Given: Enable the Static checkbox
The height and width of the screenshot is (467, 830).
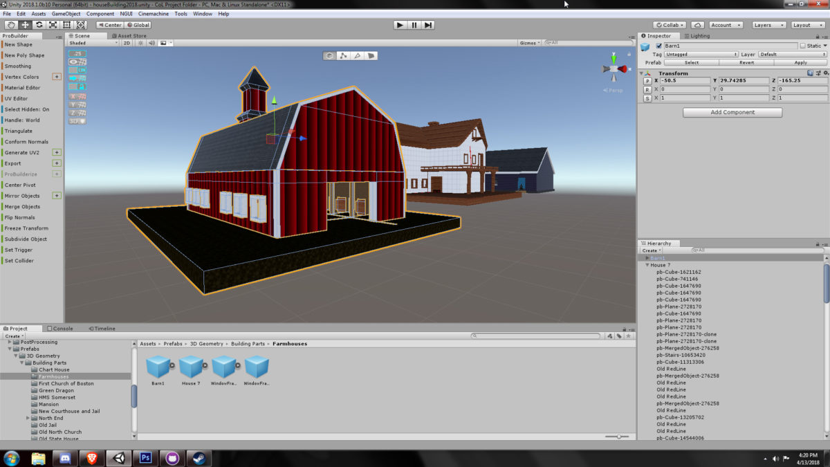Looking at the screenshot, I should 802,46.
